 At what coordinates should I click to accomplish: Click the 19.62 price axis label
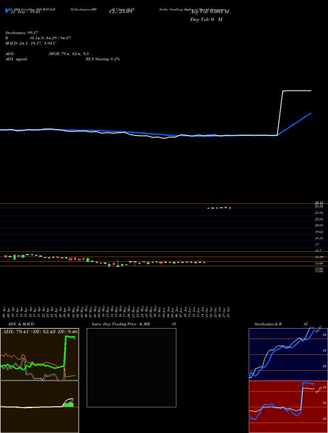(x=319, y=232)
